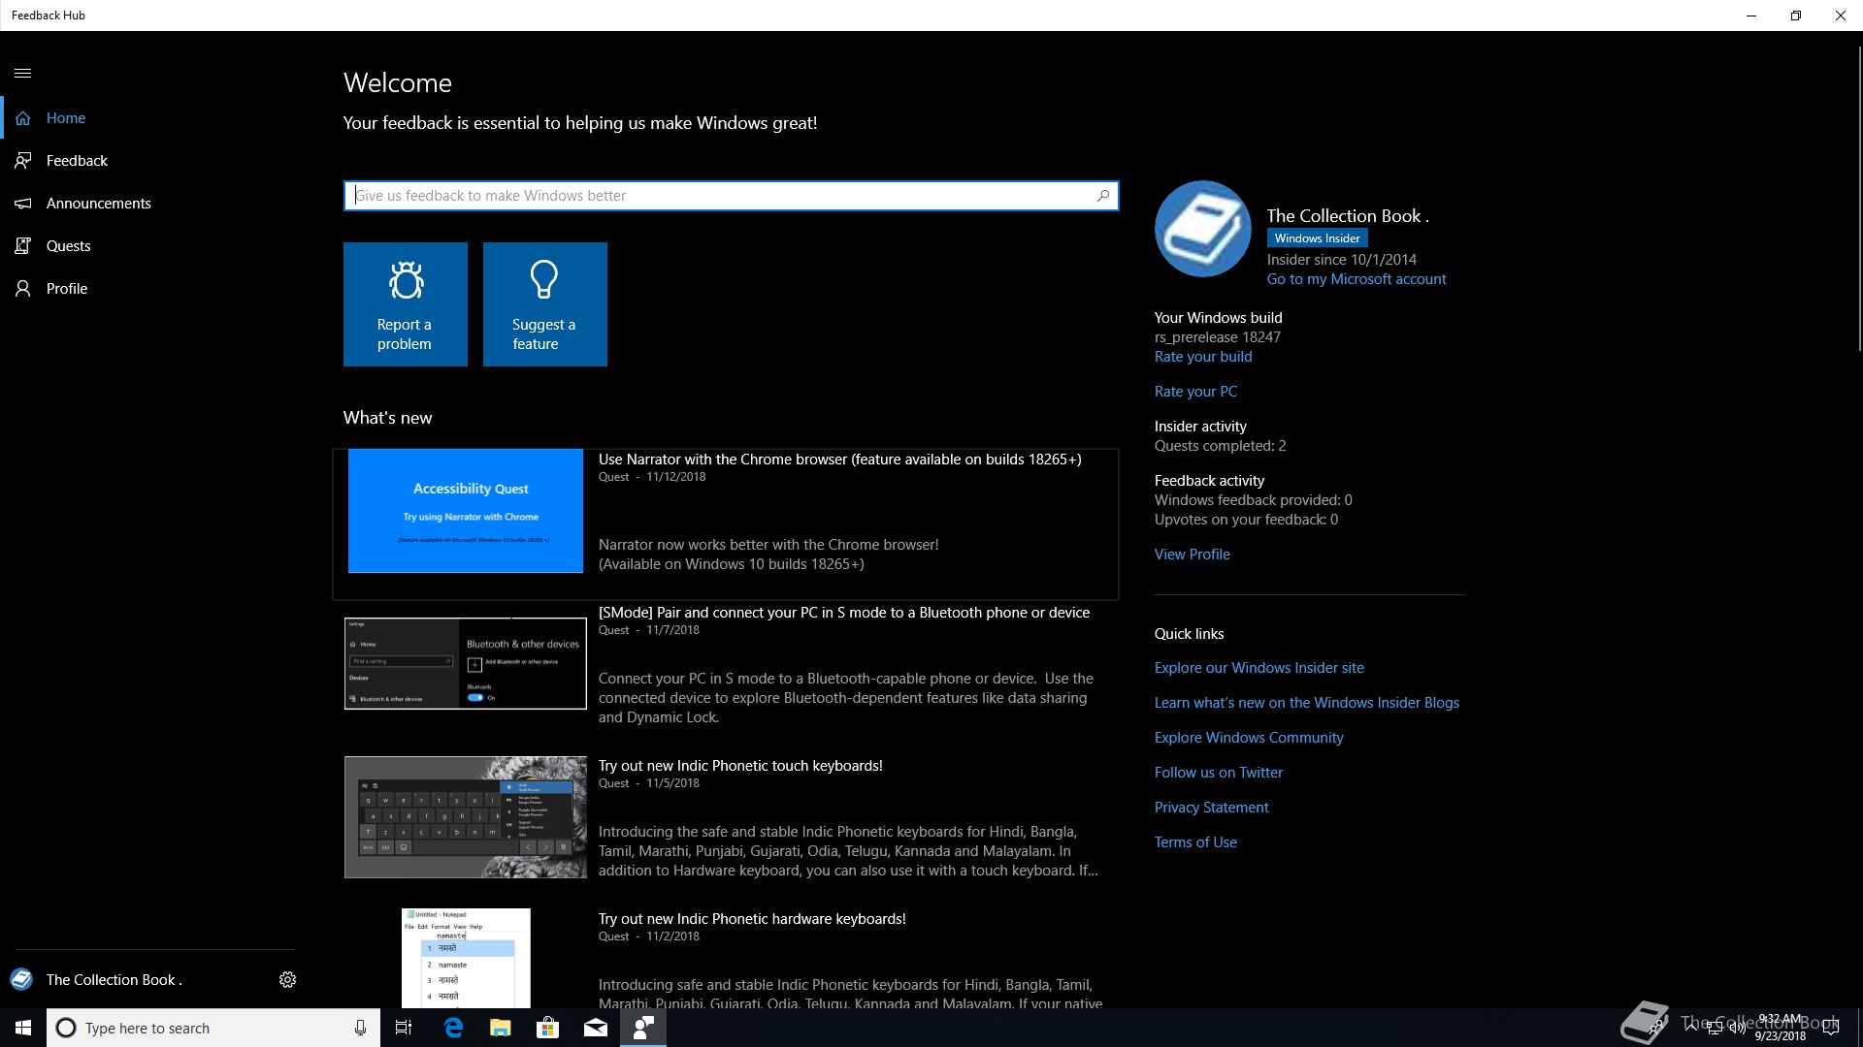Click the Feedback person icon
This screenshot has height=1047, width=1863.
point(23,161)
